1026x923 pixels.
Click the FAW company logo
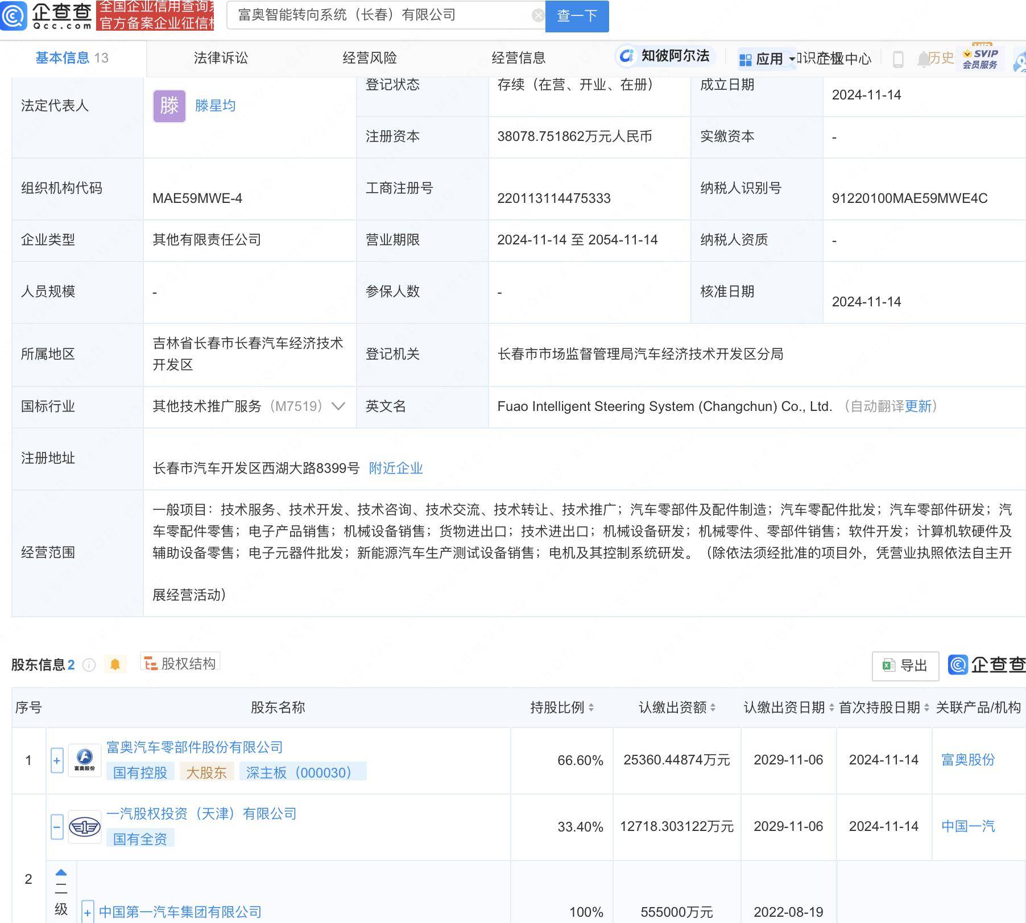85,827
